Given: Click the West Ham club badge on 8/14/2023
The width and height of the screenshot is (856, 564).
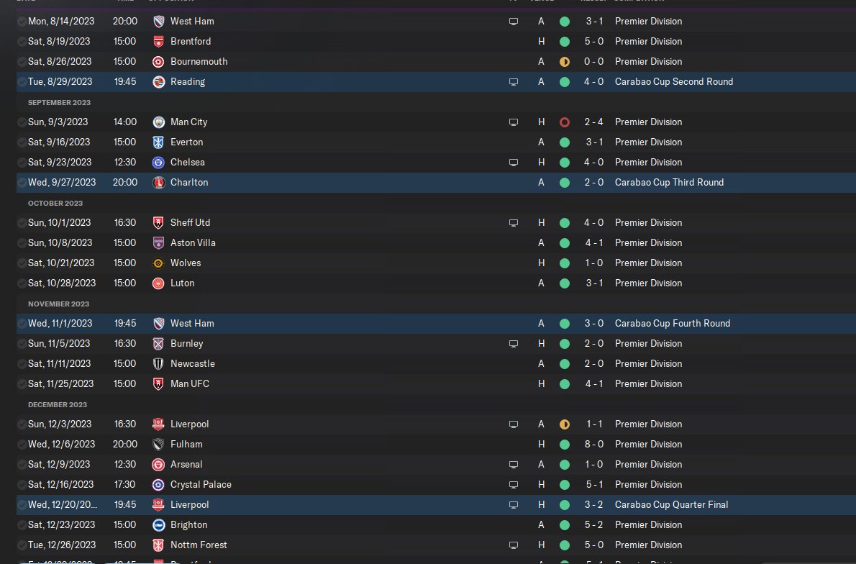Looking at the screenshot, I should [x=158, y=22].
